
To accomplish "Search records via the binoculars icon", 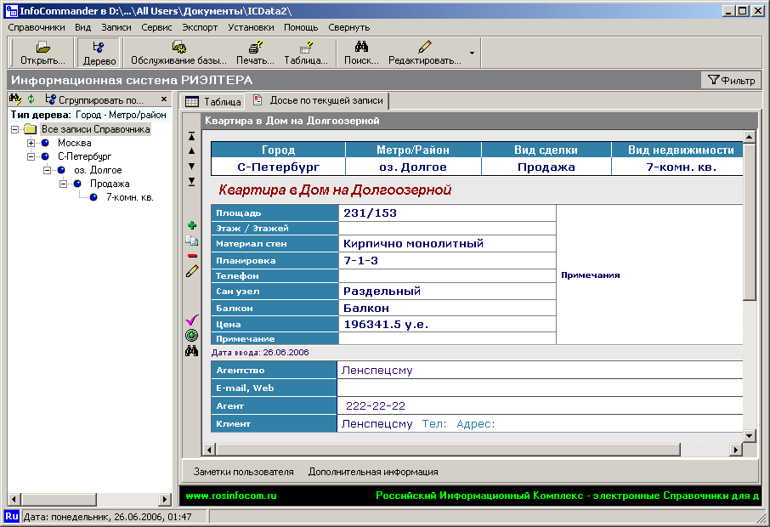I will tap(192, 349).
